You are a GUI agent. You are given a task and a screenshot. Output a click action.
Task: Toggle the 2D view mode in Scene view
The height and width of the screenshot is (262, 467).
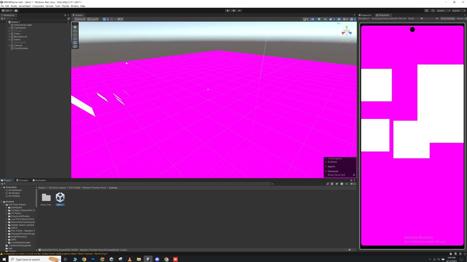point(313,19)
